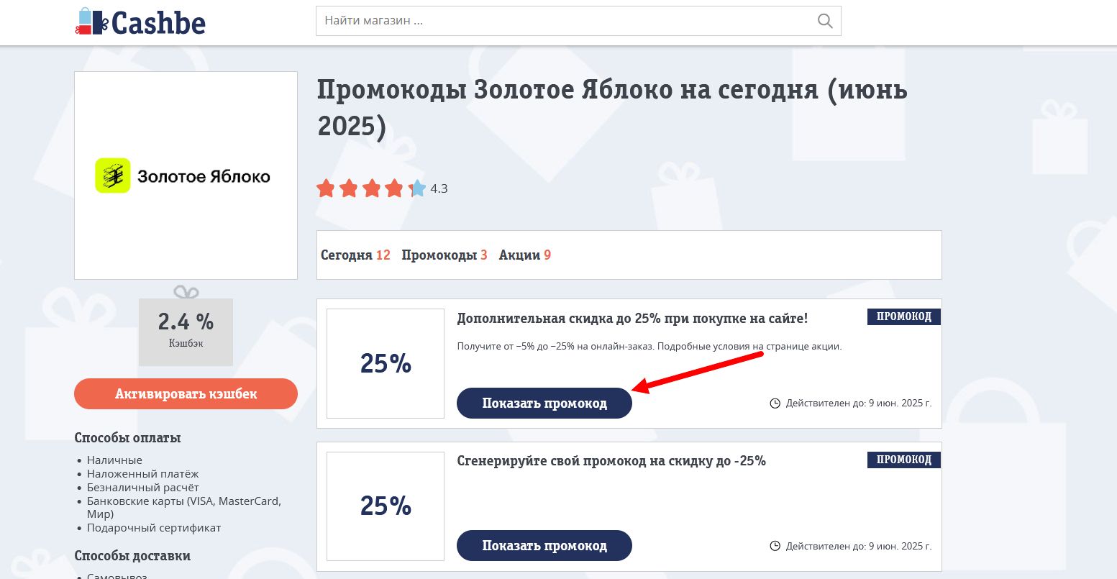Select the 'Сегодня 12' tab
Viewport: 1117px width, 579px height.
[x=355, y=255]
